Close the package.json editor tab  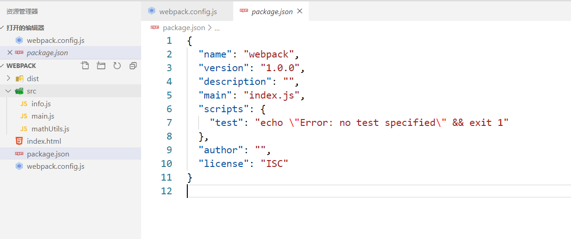coord(300,11)
